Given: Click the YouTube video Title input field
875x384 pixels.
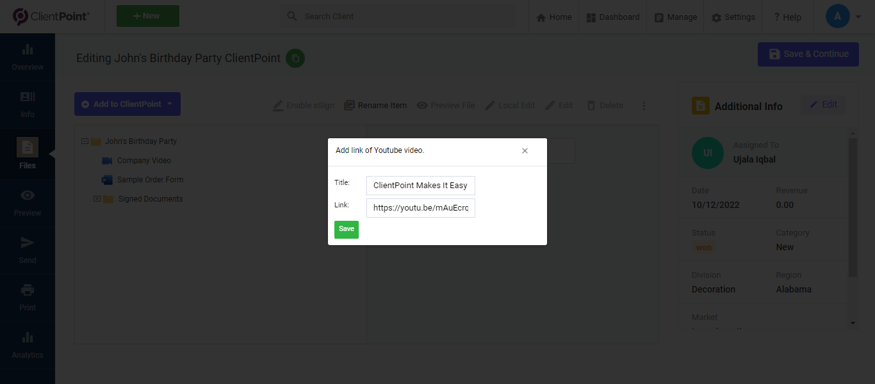Looking at the screenshot, I should click(420, 186).
